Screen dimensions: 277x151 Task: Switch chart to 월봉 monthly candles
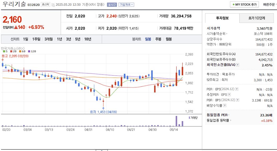pos(169,39)
